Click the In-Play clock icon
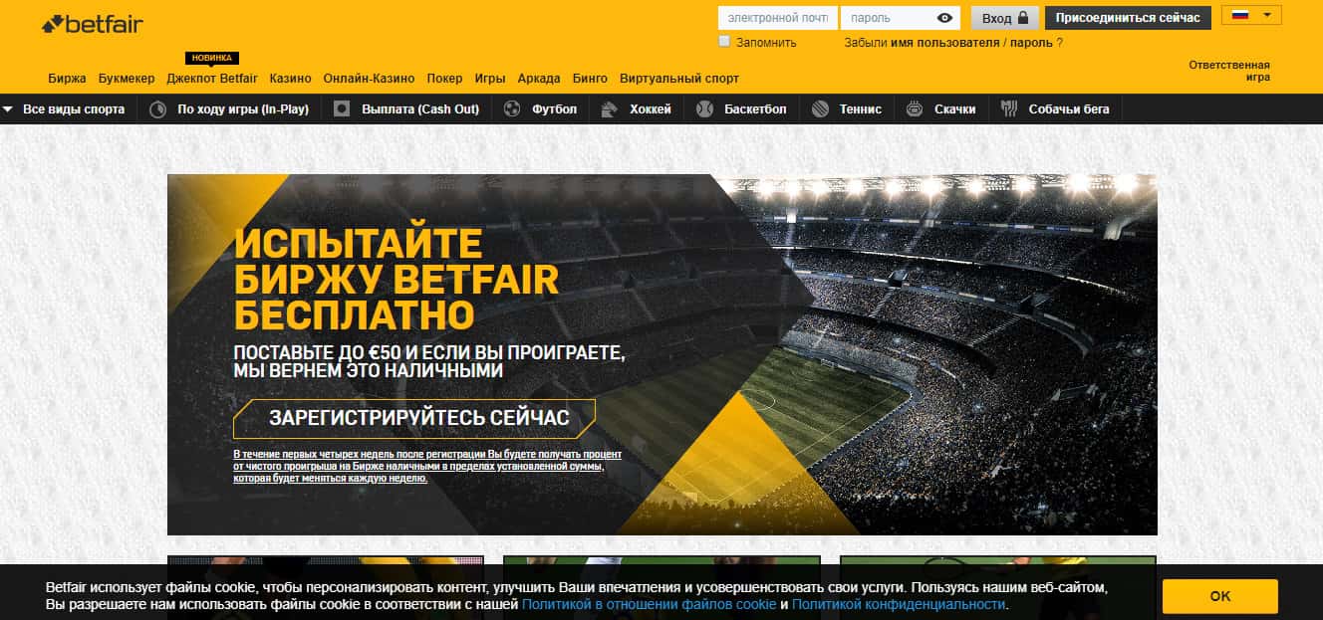 point(157,109)
